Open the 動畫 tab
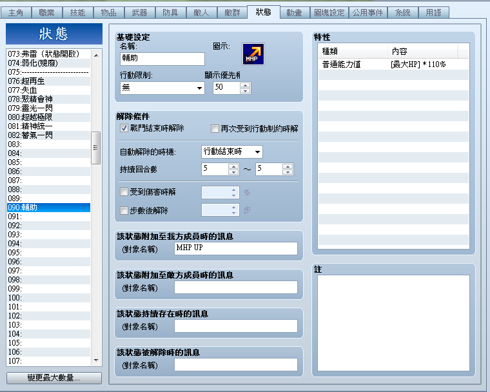This screenshot has width=490, height=392. [x=294, y=13]
